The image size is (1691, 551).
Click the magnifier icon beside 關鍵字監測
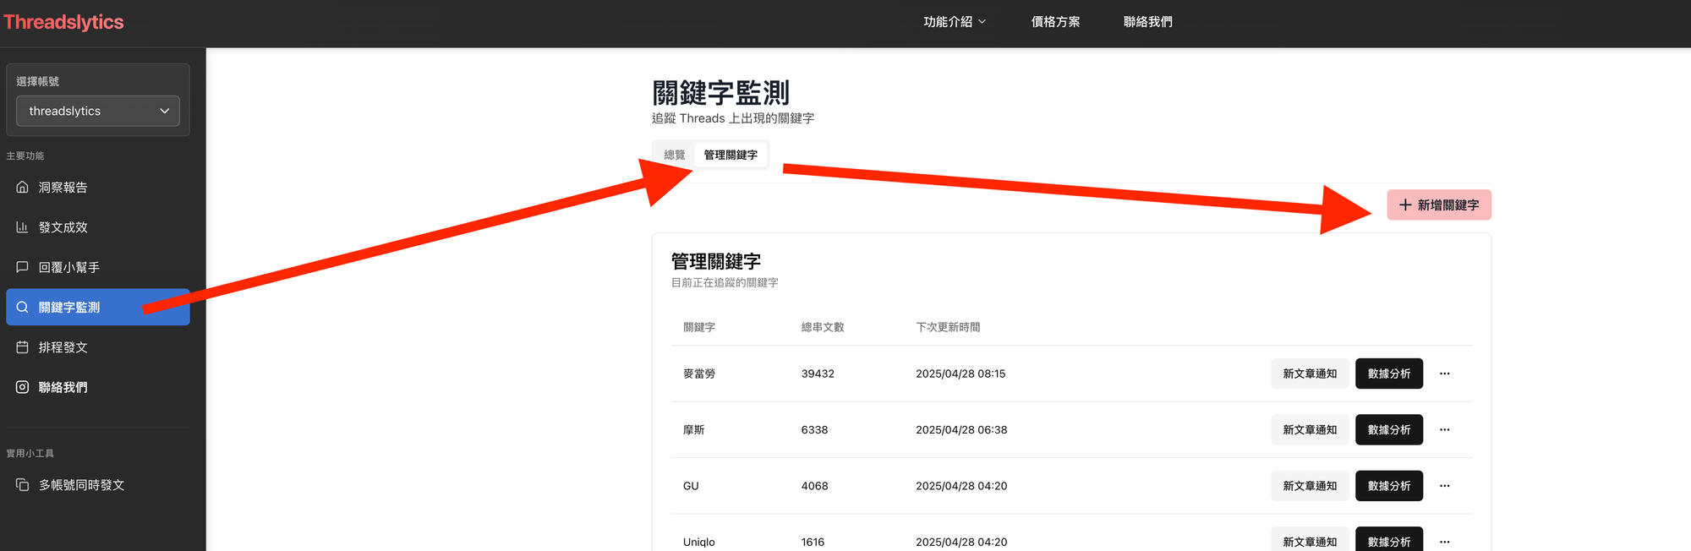22,307
